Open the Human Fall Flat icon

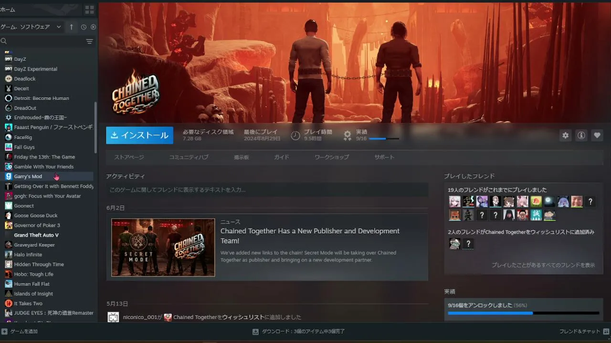click(x=8, y=284)
